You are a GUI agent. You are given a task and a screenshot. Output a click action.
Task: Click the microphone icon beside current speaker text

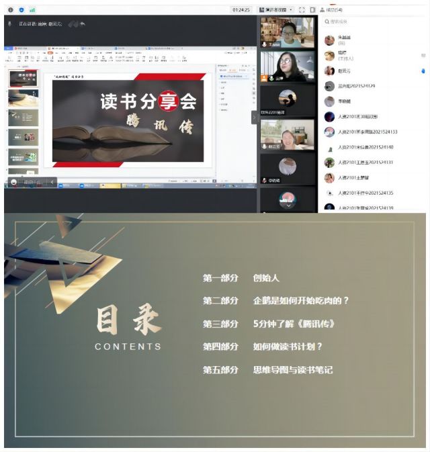(9, 24)
